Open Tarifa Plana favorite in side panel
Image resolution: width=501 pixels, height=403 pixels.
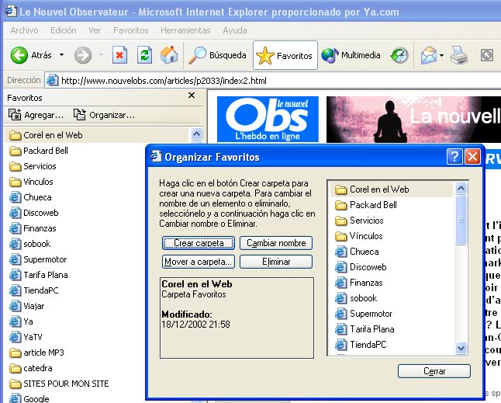pyautogui.click(x=38, y=275)
